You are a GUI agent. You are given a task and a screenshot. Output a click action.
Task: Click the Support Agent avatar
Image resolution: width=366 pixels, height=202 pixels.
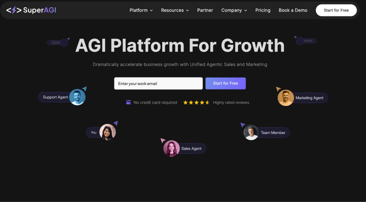point(77,97)
